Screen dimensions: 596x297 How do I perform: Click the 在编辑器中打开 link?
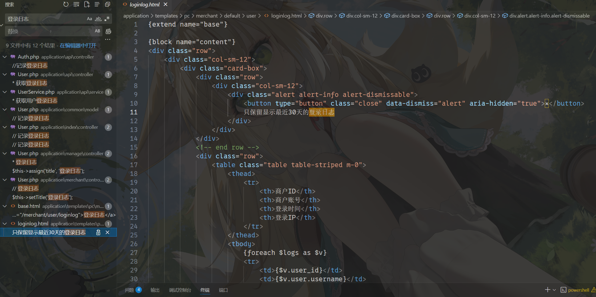tap(78, 46)
